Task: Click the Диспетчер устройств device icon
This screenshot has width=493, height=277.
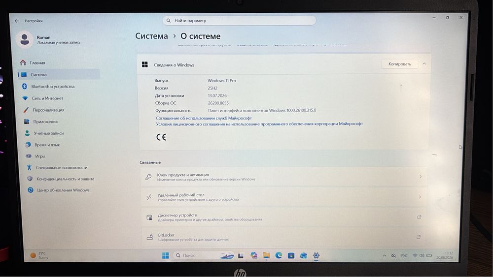Action: pos(149,217)
